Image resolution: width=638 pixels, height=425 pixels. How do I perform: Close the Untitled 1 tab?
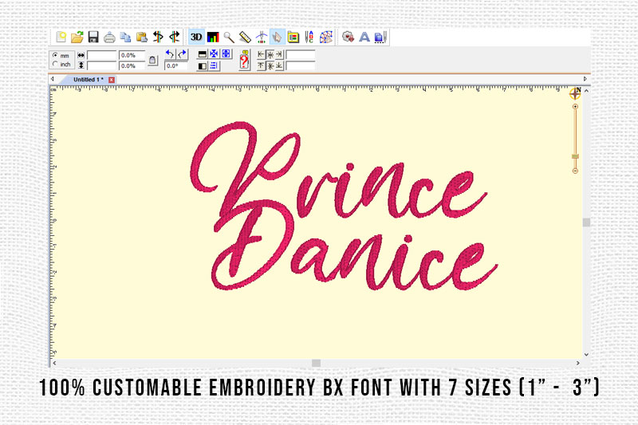[112, 80]
